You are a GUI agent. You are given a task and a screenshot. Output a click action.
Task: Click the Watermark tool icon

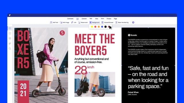pyautogui.click(x=79, y=22)
